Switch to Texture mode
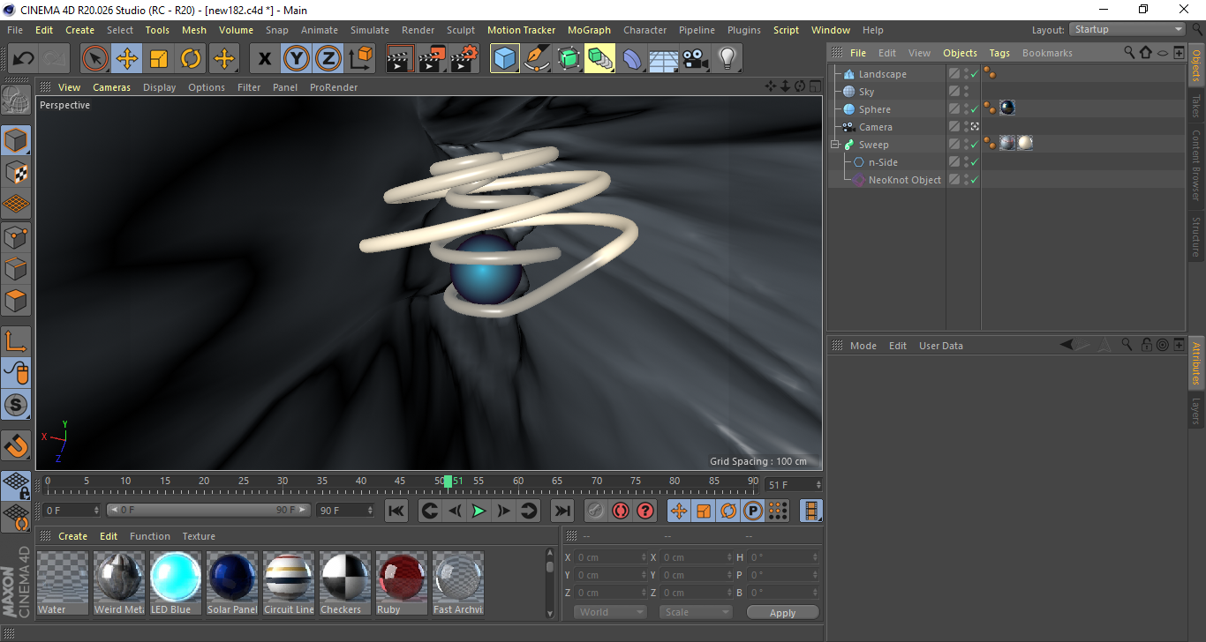The image size is (1206, 642). pos(16,173)
